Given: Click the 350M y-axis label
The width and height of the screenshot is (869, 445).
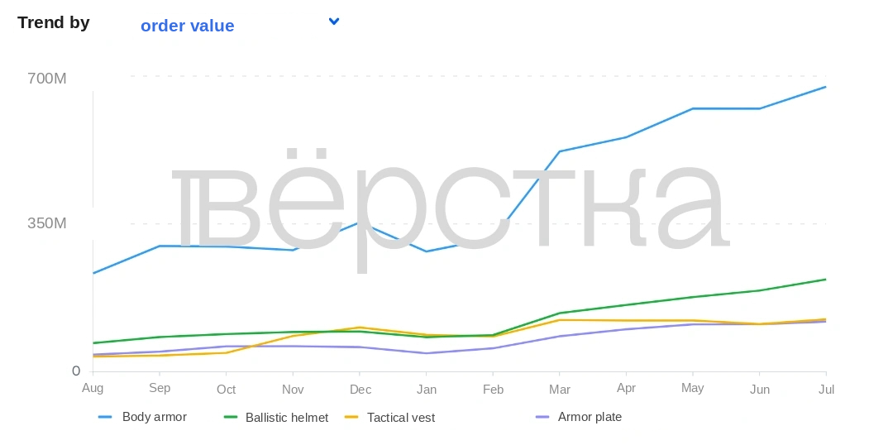Looking at the screenshot, I should pyautogui.click(x=47, y=223).
